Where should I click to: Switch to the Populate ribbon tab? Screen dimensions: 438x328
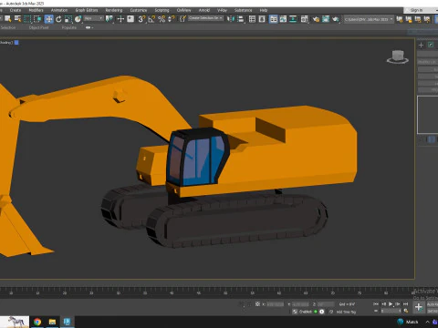pos(69,27)
